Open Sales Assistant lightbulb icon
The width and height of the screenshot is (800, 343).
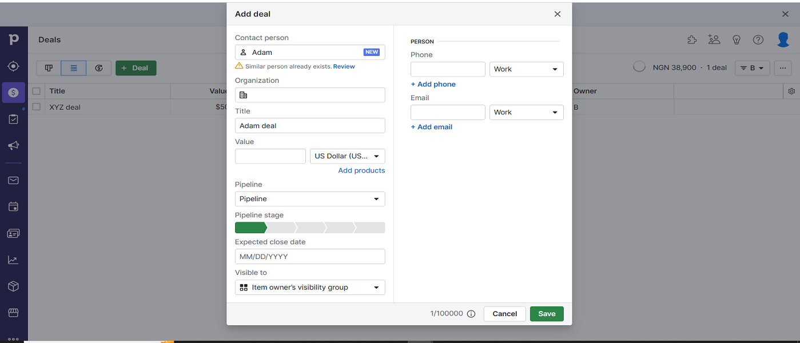pyautogui.click(x=737, y=39)
